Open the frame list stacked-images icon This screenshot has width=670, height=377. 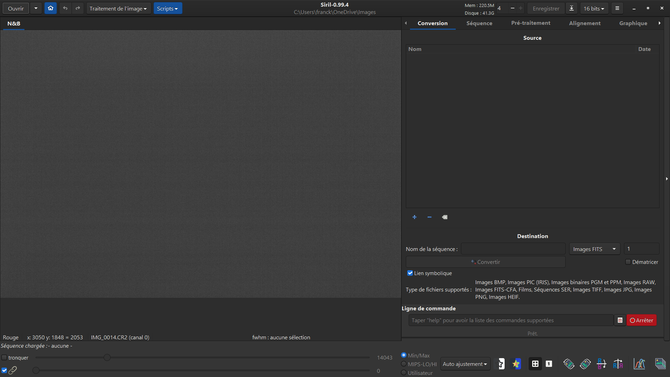pyautogui.click(x=660, y=364)
